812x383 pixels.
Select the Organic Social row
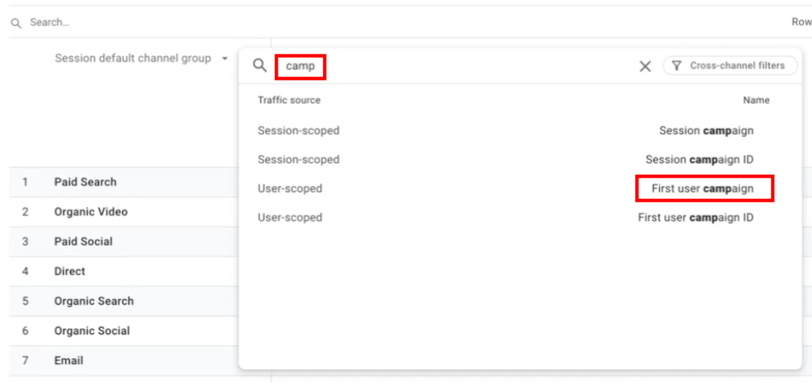click(92, 331)
